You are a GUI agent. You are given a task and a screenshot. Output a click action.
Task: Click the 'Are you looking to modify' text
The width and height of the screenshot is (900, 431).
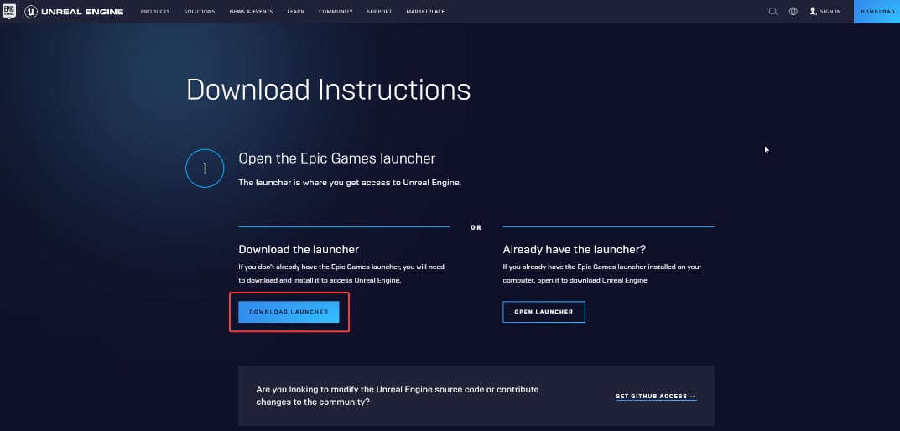click(x=398, y=396)
